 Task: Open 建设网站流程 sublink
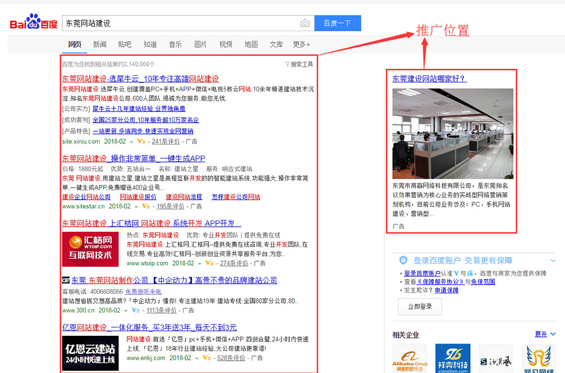184,197
